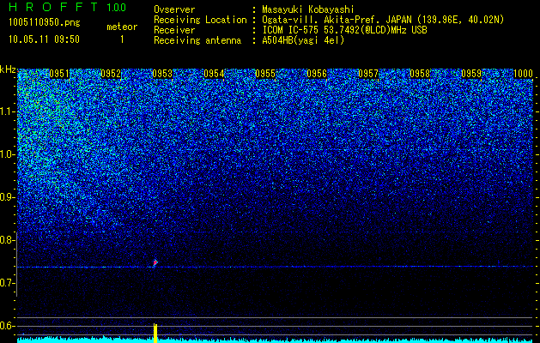Image resolution: width=540 pixels, height=343 pixels.
Task: Click the yellow meteor detection bar
Action: click(x=155, y=333)
